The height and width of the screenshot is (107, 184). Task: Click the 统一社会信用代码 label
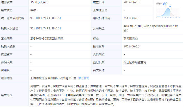pyautogui.click(x=13, y=18)
